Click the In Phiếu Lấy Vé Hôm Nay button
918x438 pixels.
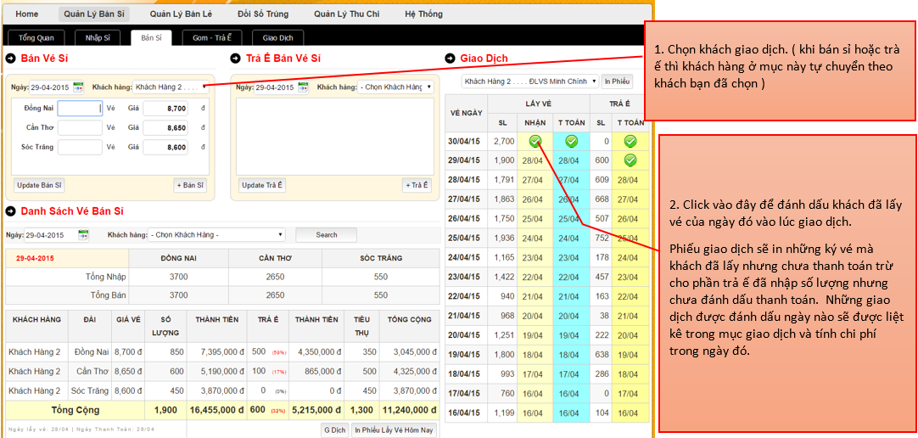(395, 430)
